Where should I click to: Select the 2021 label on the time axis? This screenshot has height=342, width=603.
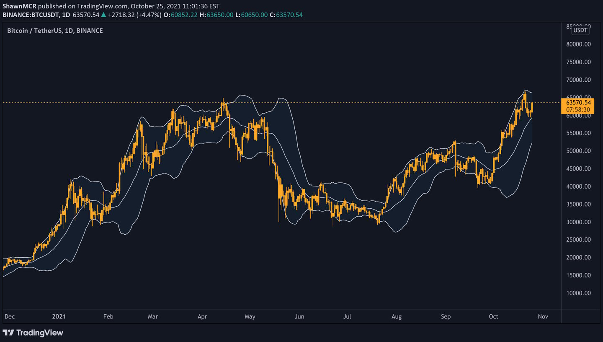click(x=59, y=317)
